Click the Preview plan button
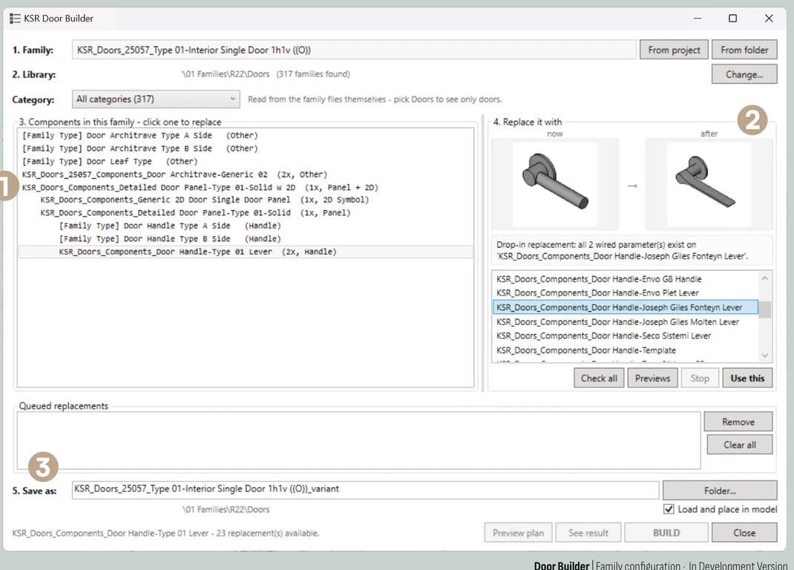794x570 pixels. pyautogui.click(x=518, y=532)
